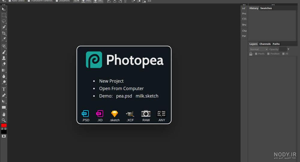300x162 pixels.
Task: Open the CSS side panel
Action: click(244, 19)
